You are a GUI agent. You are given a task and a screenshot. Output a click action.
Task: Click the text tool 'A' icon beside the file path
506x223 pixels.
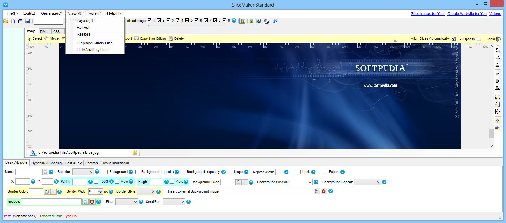(x=33, y=152)
